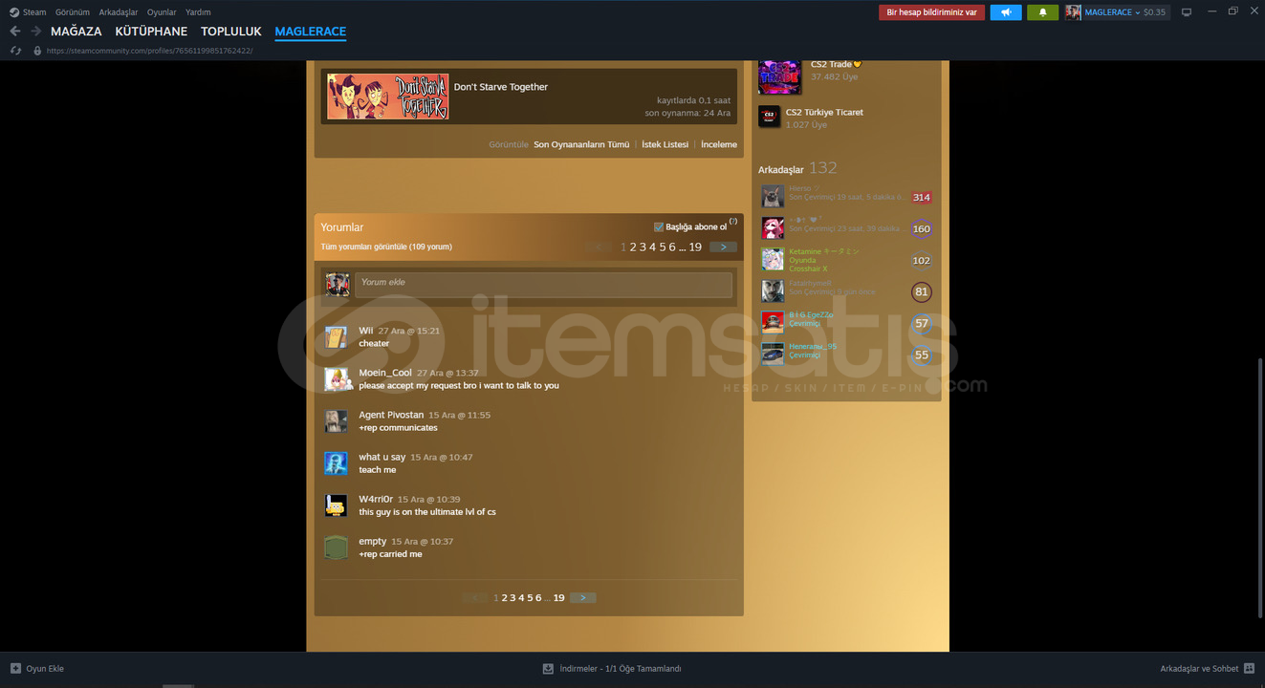This screenshot has width=1265, height=688.
Task: Click Ketamine's avatar in friends list
Action: pos(773,260)
